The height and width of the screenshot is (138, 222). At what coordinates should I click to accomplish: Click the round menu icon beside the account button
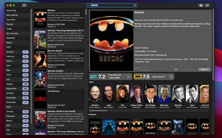click(x=207, y=5)
